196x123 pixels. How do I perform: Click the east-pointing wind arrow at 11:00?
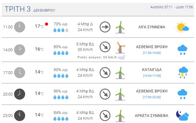105,27
